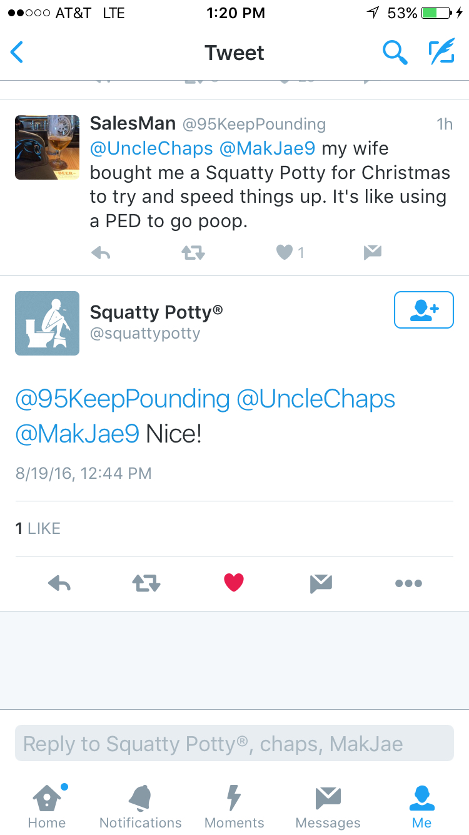
Task: Compose a new tweet with quill icon
Action: [441, 53]
